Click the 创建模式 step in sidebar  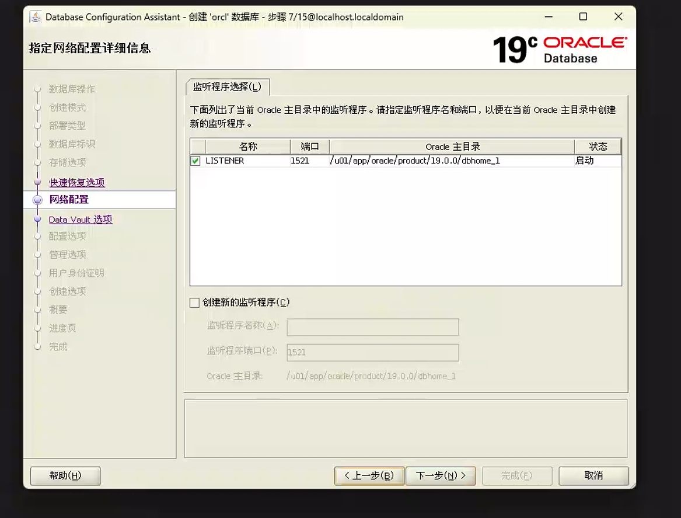(x=67, y=107)
